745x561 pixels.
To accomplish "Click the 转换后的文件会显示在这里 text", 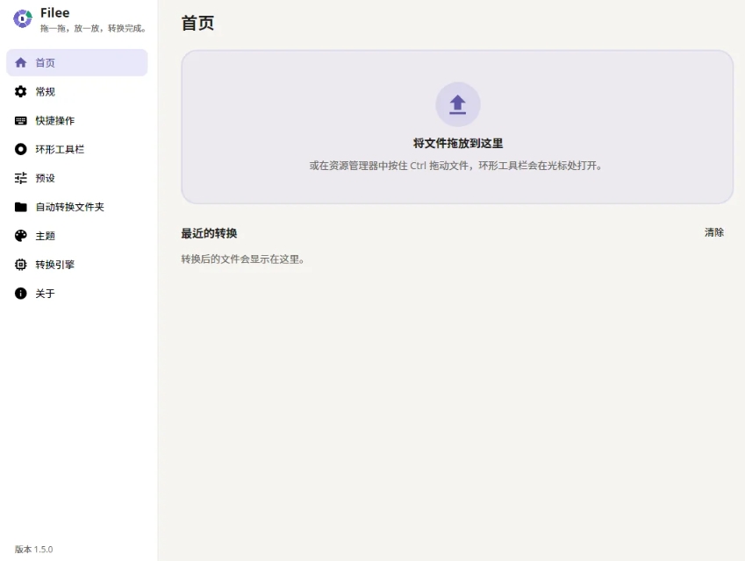I will pyautogui.click(x=242, y=259).
